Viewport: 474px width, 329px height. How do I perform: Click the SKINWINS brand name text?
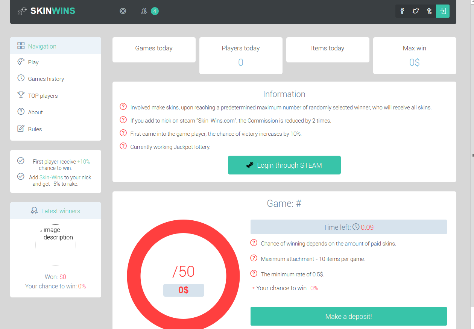click(x=53, y=11)
